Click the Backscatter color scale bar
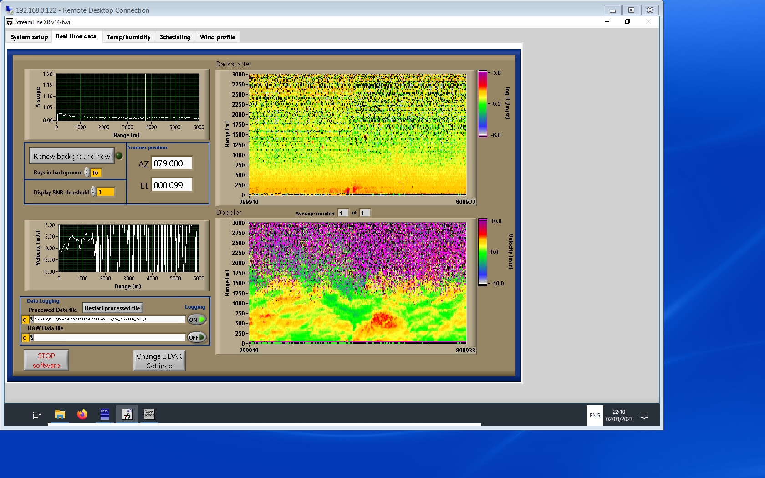Viewport: 765px width, 478px height. tap(482, 104)
